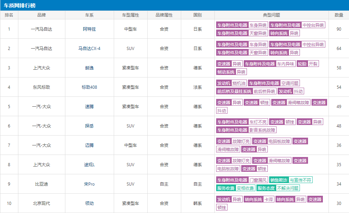
Task: Click the 国别 column header
Action: tap(198, 15)
